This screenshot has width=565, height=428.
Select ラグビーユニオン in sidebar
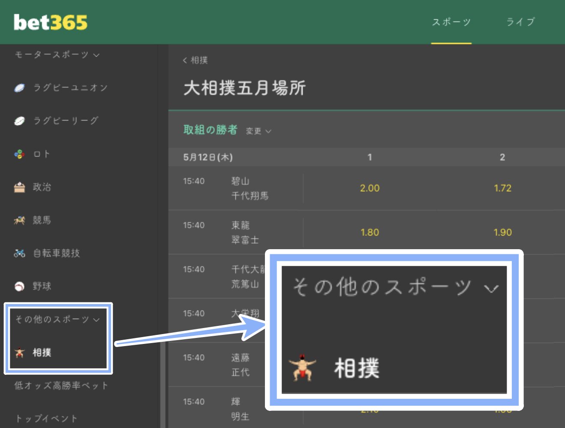click(x=70, y=88)
